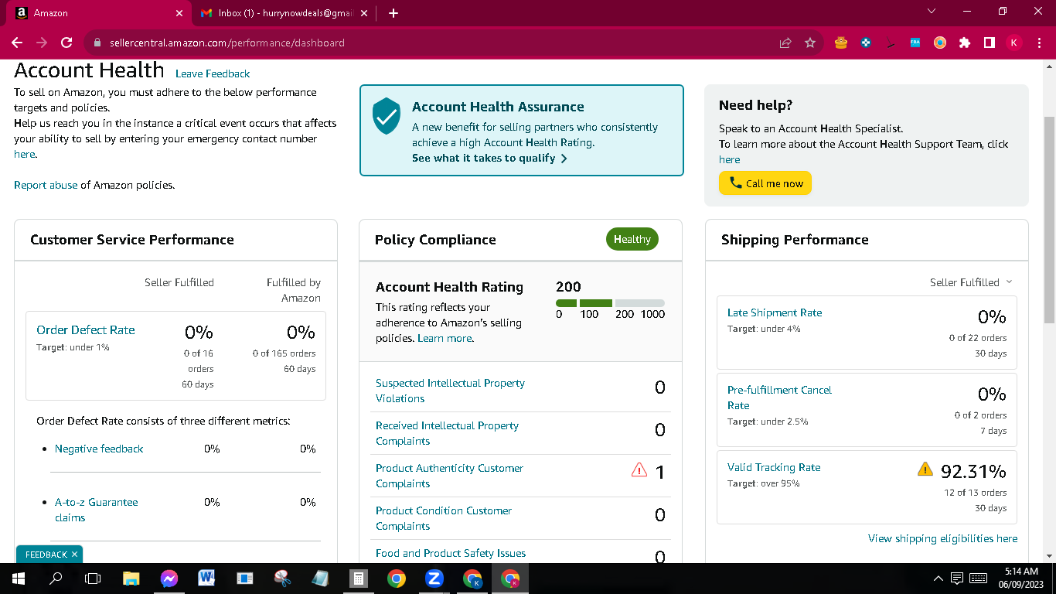Open Windows taskbar search
This screenshot has width=1056, height=594.
(56, 579)
